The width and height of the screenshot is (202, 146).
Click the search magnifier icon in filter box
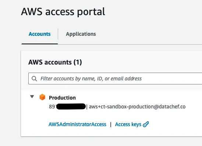coord(34,79)
